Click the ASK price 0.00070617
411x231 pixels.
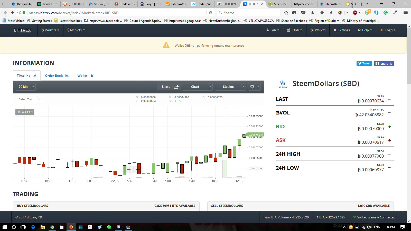click(x=371, y=142)
